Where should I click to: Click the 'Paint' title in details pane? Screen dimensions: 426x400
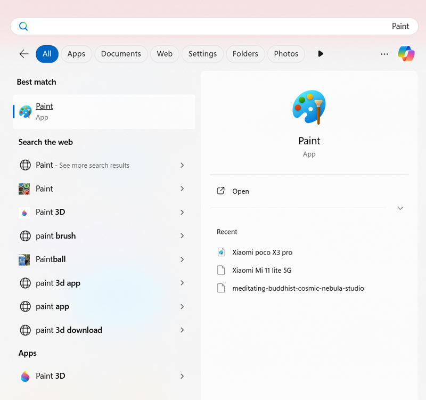(309, 141)
